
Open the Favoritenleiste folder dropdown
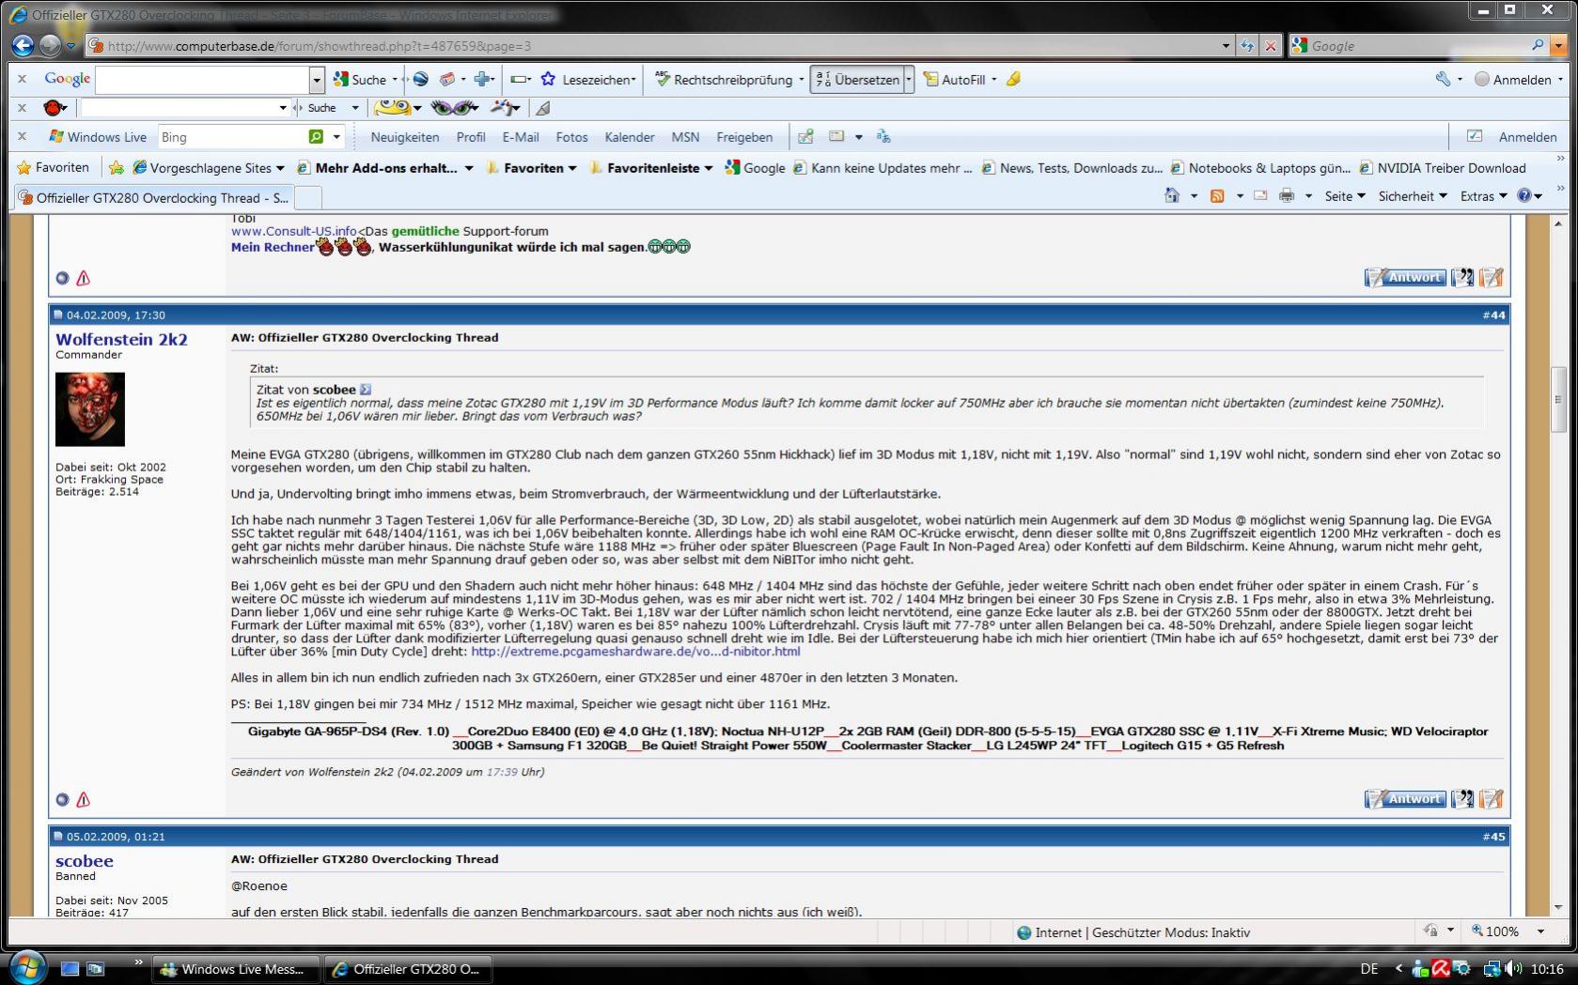[709, 168]
